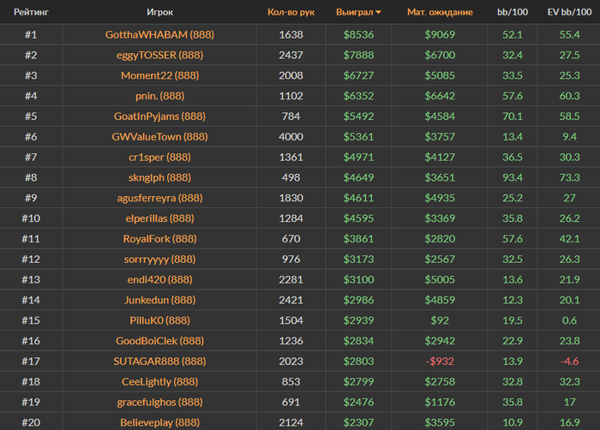Select SUTAGAR888 (888) player name
600x430 pixels.
(159, 361)
